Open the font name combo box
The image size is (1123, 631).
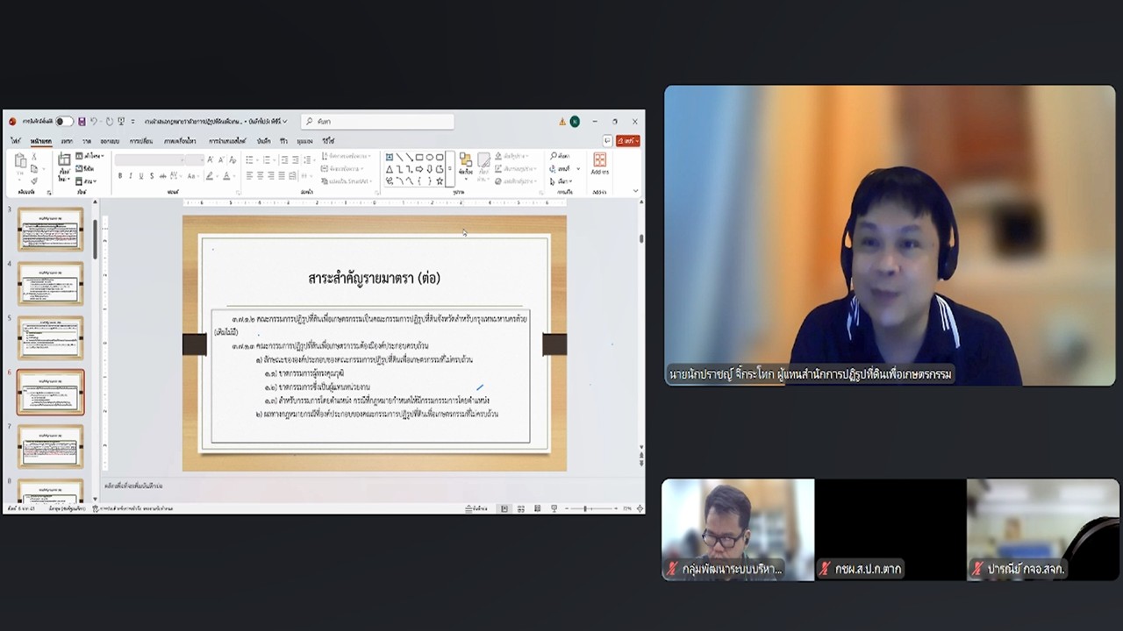click(x=158, y=160)
